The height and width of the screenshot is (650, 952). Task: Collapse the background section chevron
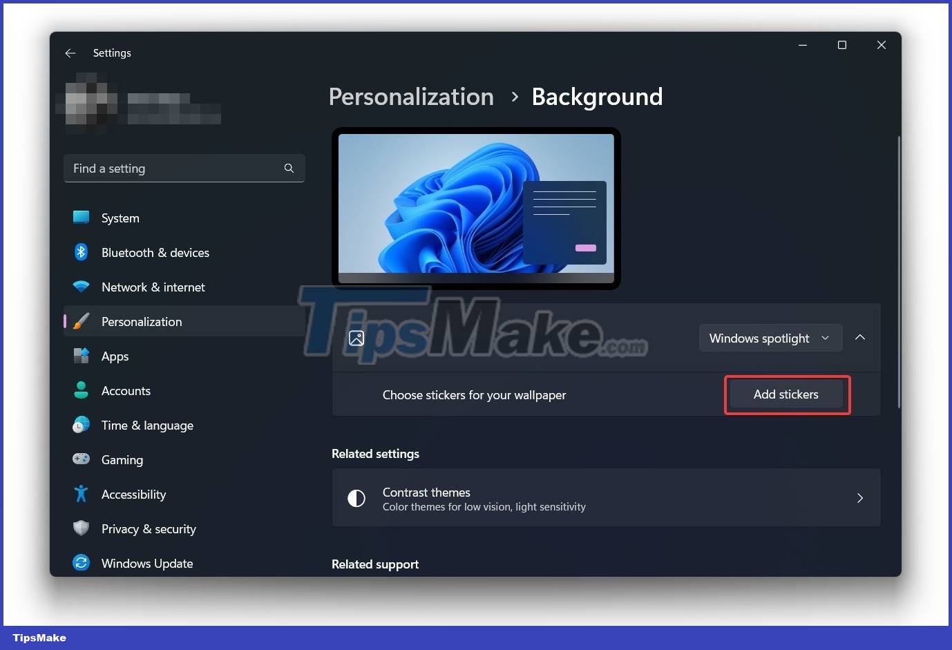click(x=860, y=337)
